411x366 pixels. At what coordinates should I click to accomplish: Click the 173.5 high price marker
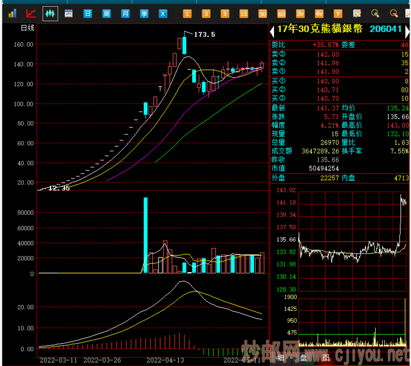point(204,35)
